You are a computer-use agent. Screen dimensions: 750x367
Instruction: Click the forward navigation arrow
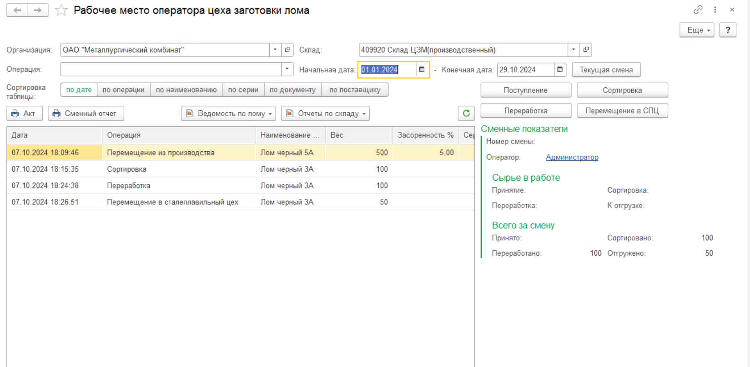pos(38,10)
